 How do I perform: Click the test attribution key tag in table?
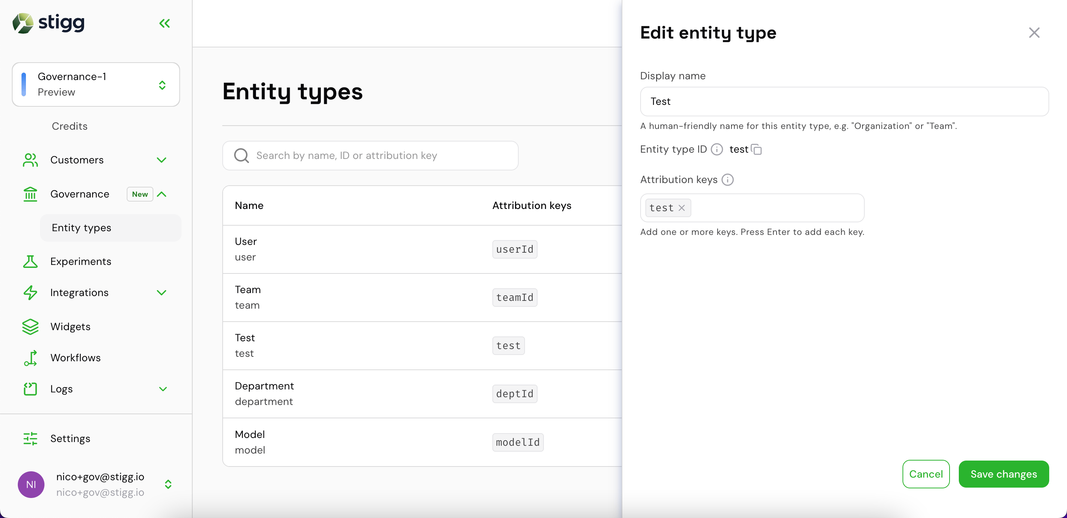[x=508, y=346]
